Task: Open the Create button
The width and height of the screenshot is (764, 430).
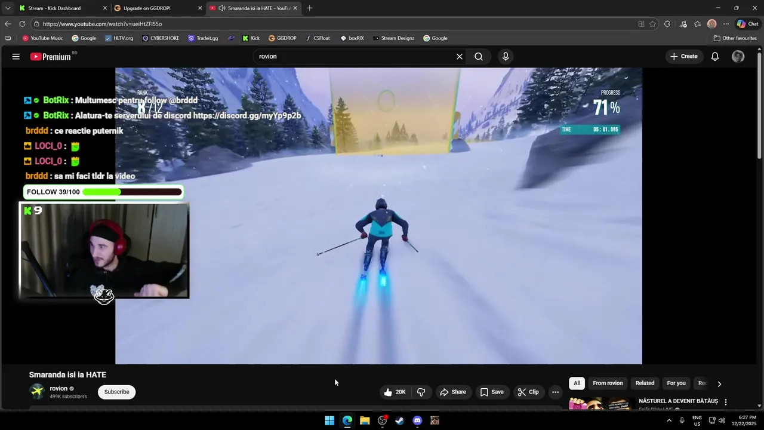Action: pos(683,56)
